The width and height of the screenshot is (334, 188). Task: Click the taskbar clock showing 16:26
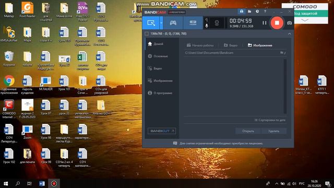click(x=314, y=183)
